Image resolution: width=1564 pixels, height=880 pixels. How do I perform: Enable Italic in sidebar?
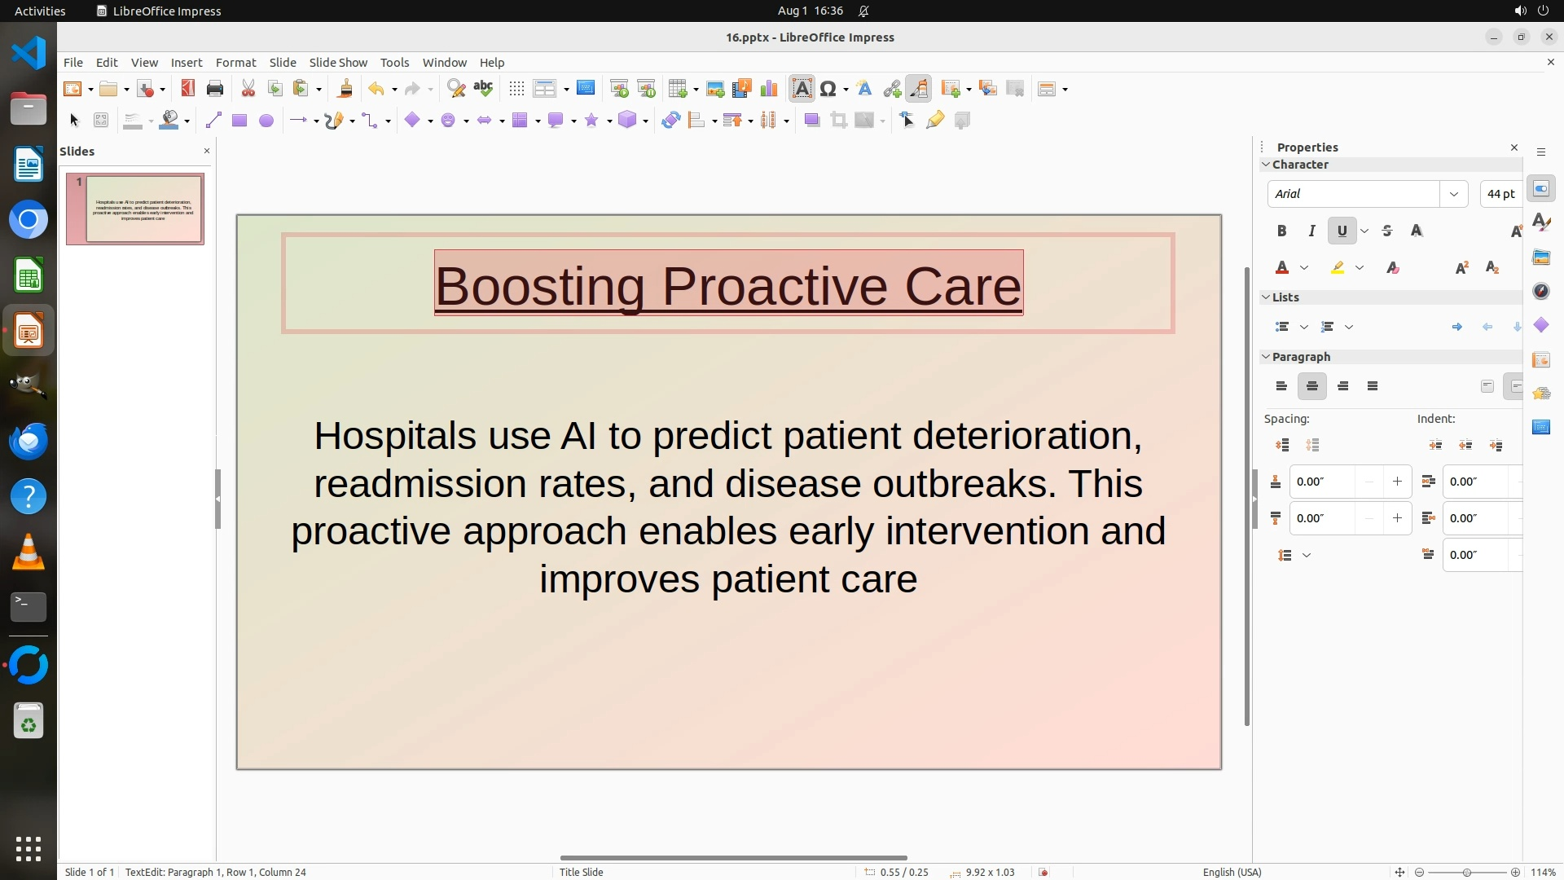[1311, 231]
